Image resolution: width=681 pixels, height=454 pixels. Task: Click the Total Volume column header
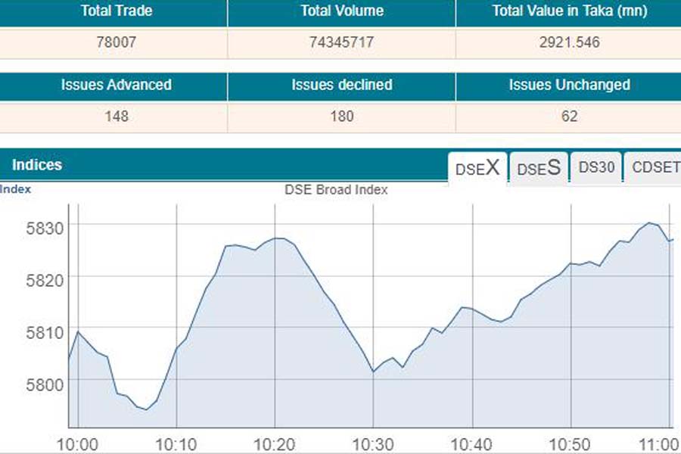coord(341,11)
